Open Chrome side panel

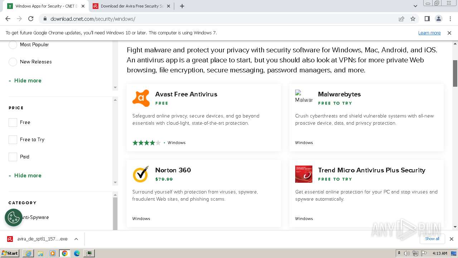(x=427, y=19)
